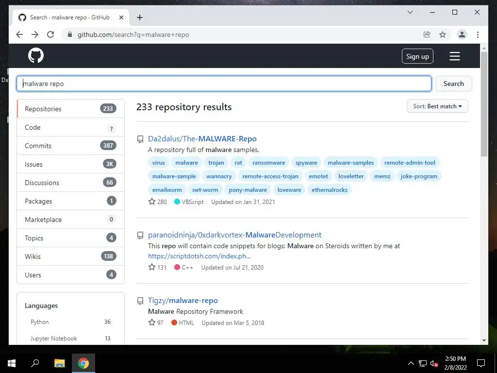This screenshot has height=373, width=497.
Task: Click the Search button
Action: coord(454,84)
